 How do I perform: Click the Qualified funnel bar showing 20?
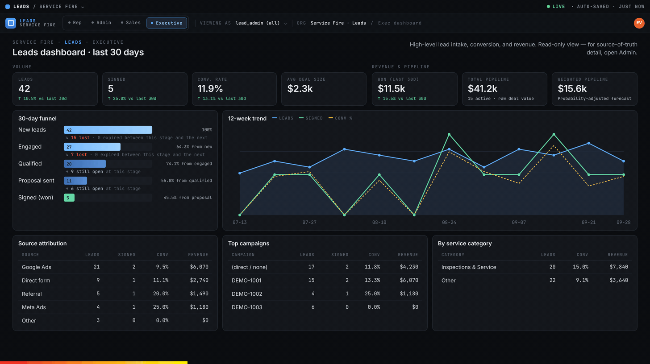click(x=85, y=164)
